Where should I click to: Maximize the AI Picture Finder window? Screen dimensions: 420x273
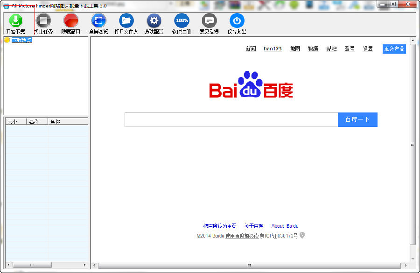coord(393,4)
